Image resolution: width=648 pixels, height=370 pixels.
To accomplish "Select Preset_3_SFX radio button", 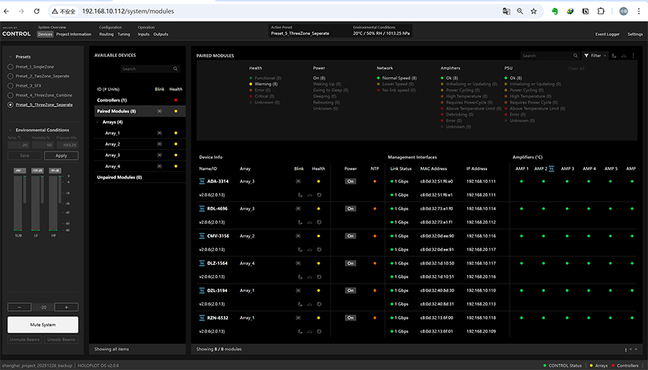I will 10,86.
